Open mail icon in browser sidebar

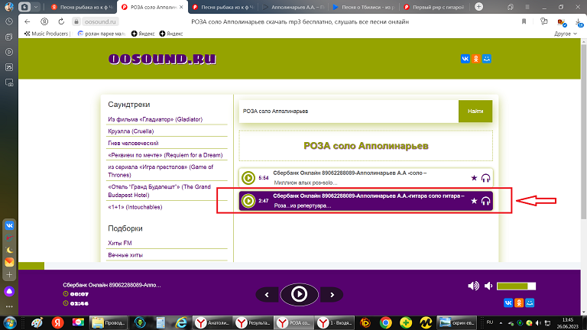(x=9, y=262)
